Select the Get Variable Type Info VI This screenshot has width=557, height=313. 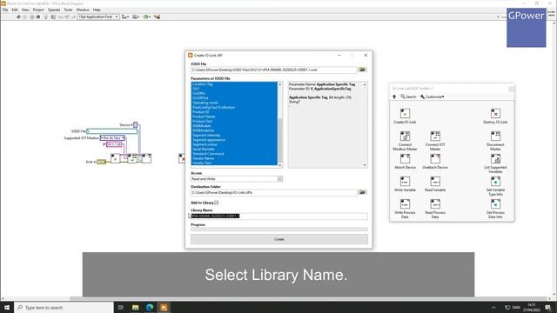coord(495,182)
